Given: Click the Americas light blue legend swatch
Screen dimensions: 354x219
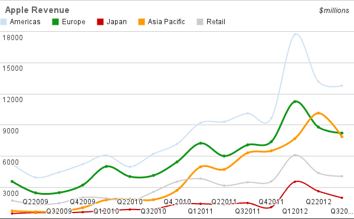Looking at the screenshot, I should point(3,22).
